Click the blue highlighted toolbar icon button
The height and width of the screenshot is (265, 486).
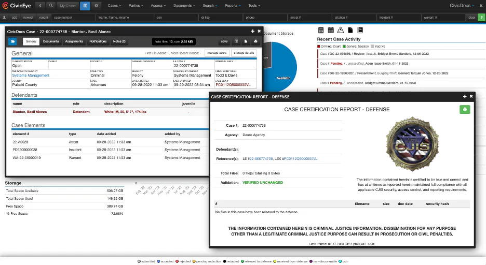(85, 6)
